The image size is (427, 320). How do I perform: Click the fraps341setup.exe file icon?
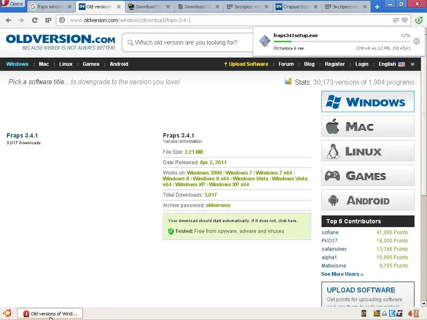click(x=265, y=41)
